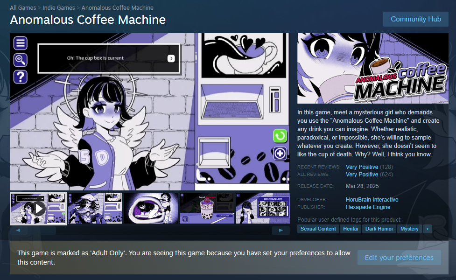This screenshot has width=456, height=280.
Task: Click the coffee cup screen on the machine
Action: tap(244, 55)
